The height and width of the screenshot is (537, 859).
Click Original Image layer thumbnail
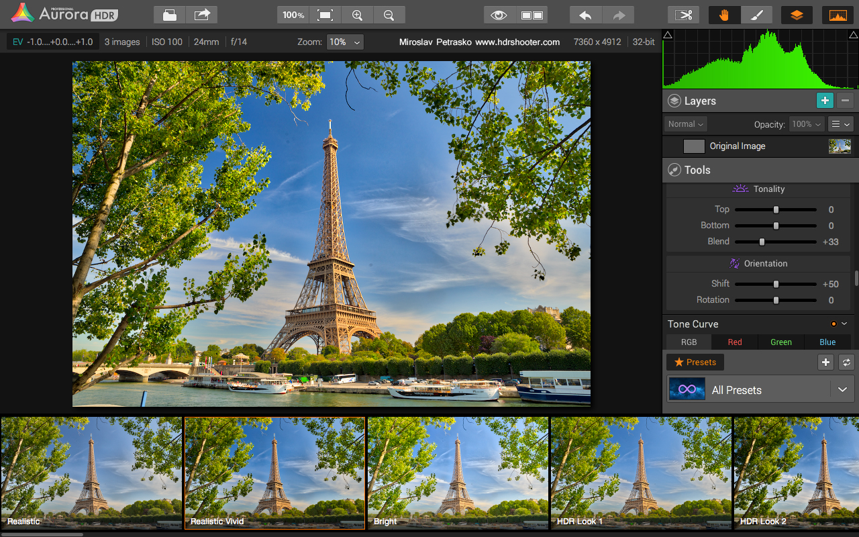pyautogui.click(x=840, y=146)
